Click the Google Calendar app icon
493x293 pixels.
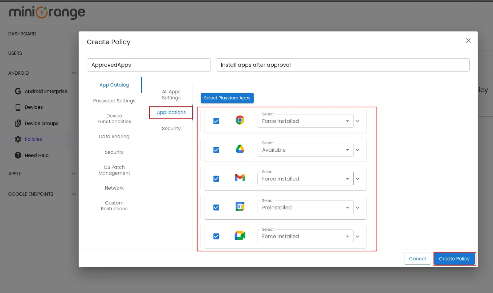pyautogui.click(x=240, y=206)
